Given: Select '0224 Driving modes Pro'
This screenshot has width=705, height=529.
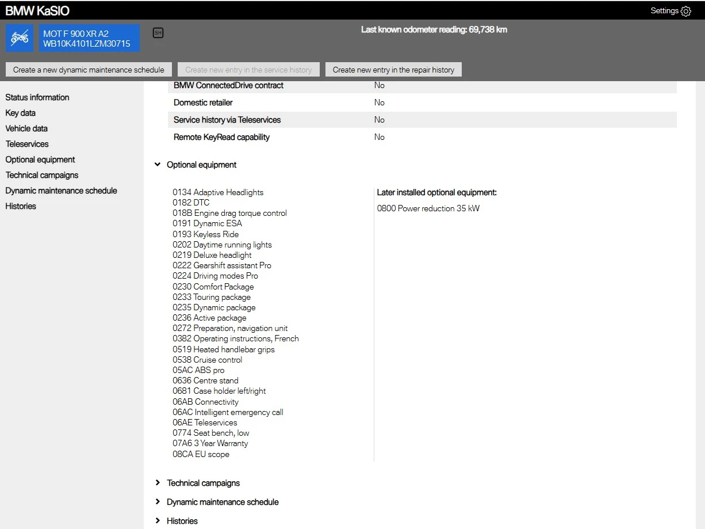Looking at the screenshot, I should pos(215,276).
